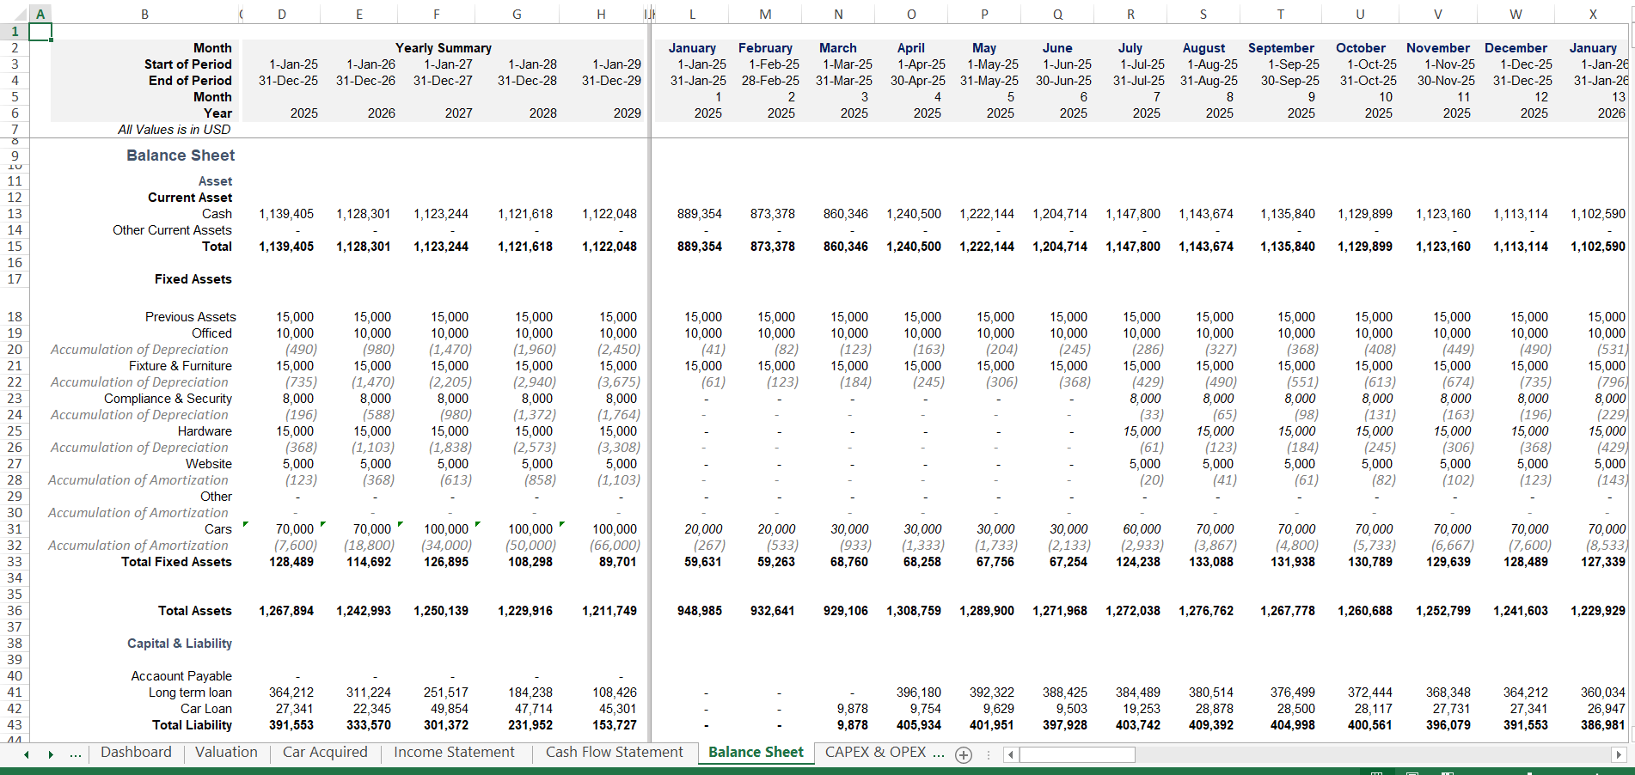Select the Long term loan label

click(x=190, y=693)
